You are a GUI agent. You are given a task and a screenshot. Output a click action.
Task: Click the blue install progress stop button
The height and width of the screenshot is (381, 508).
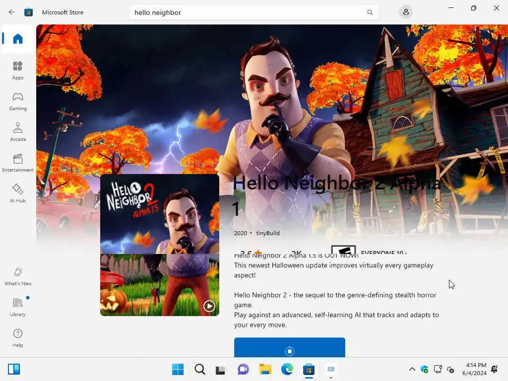pos(290,348)
